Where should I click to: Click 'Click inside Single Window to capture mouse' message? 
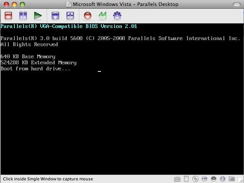pyautogui.click(x=48, y=179)
